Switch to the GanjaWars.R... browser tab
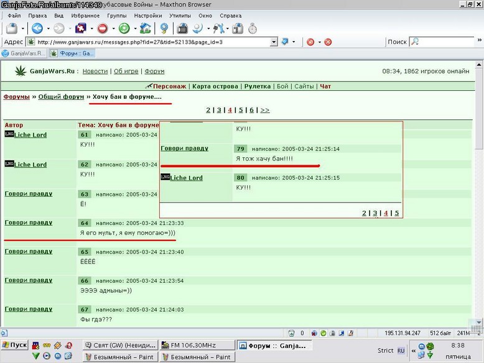Screen dimensions: 484x363 click(x=24, y=53)
